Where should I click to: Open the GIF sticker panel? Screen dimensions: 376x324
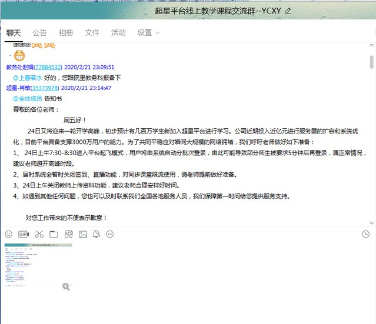pos(24,234)
